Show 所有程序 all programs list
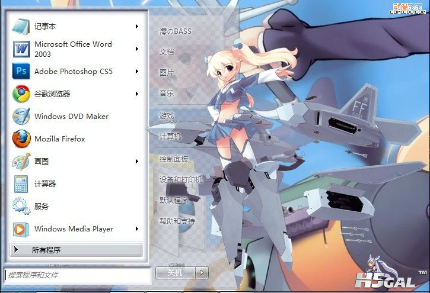The image size is (430, 293). click(x=76, y=250)
